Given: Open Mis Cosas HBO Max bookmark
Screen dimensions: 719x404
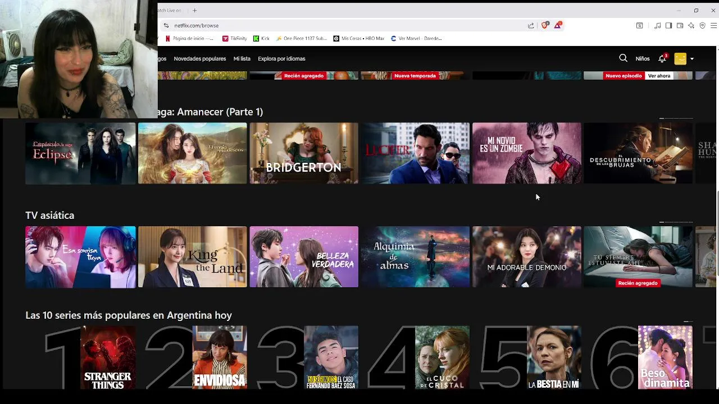Looking at the screenshot, I should pos(359,38).
